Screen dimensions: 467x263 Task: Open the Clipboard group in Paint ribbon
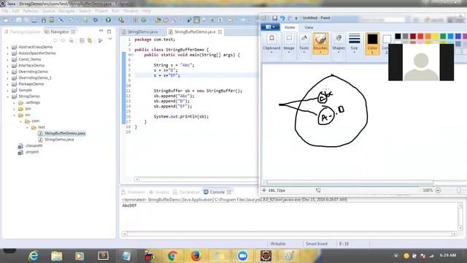click(271, 43)
